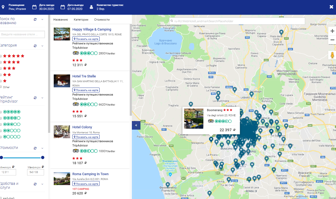Zoom out on the map
This screenshot has width=336, height=199.
click(x=332, y=40)
